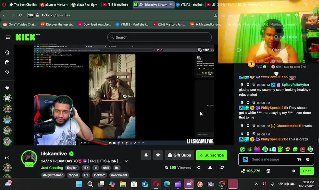The width and height of the screenshot is (319, 190).
Task: Click the green Chat send button
Action: (307, 171)
